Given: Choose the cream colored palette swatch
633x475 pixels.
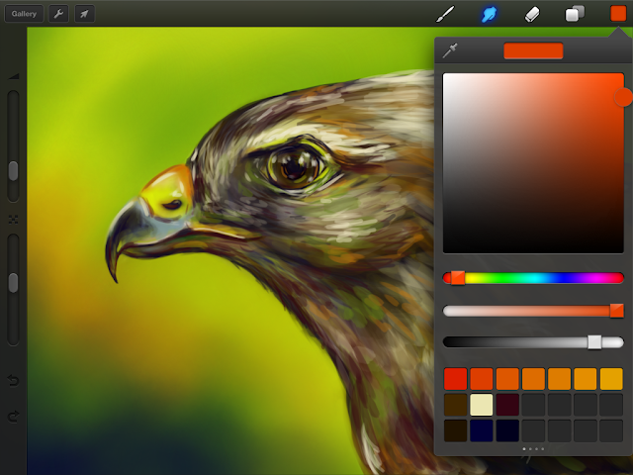Looking at the screenshot, I should coord(482,405).
